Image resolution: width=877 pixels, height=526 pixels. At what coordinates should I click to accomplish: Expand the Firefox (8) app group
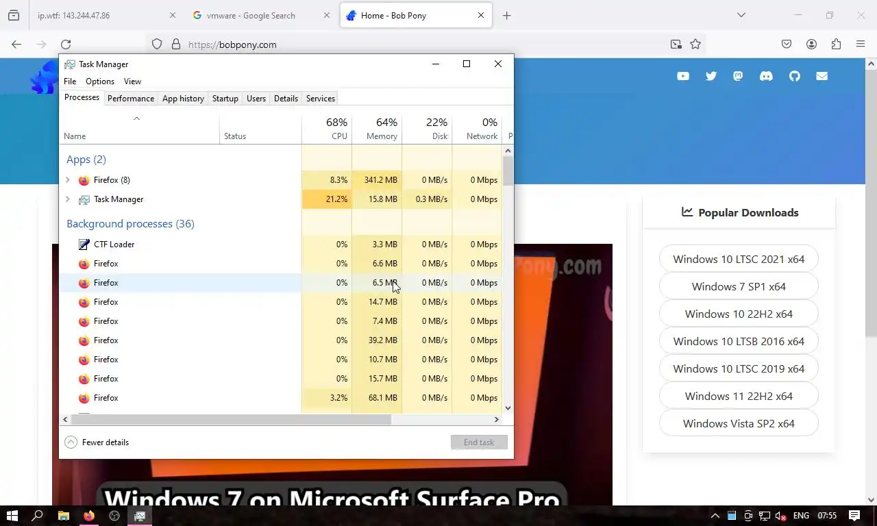click(67, 180)
